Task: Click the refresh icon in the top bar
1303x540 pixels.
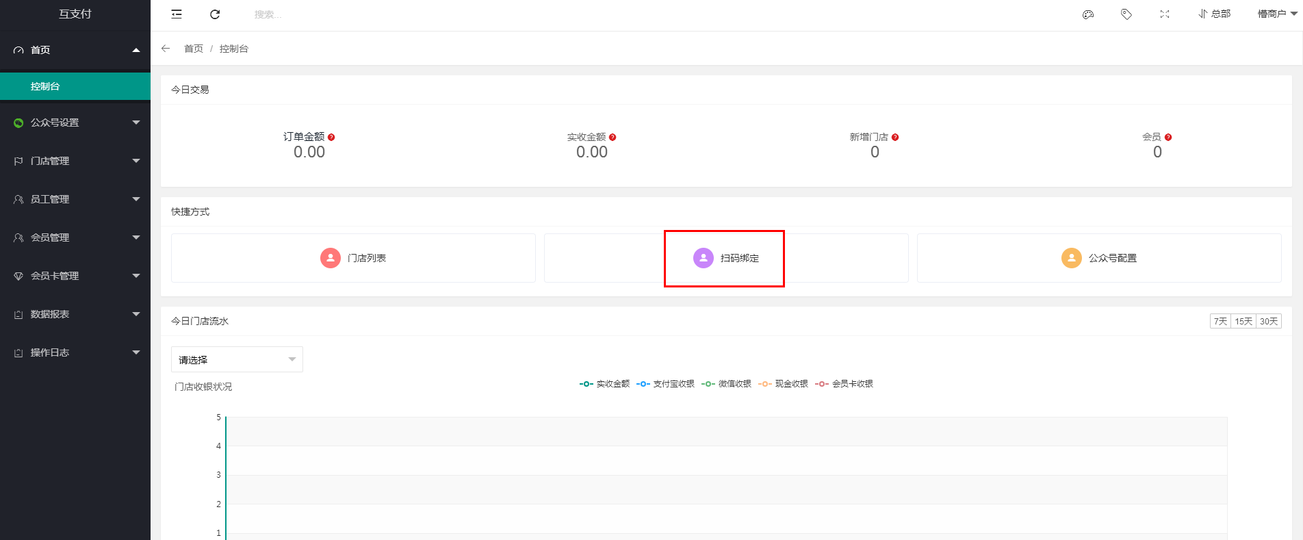Action: (215, 14)
